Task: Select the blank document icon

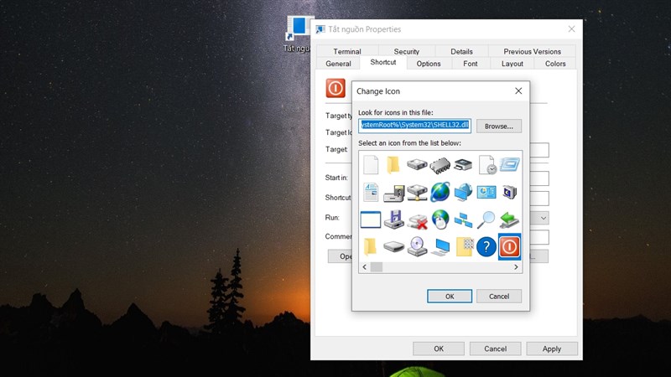Action: (371, 165)
